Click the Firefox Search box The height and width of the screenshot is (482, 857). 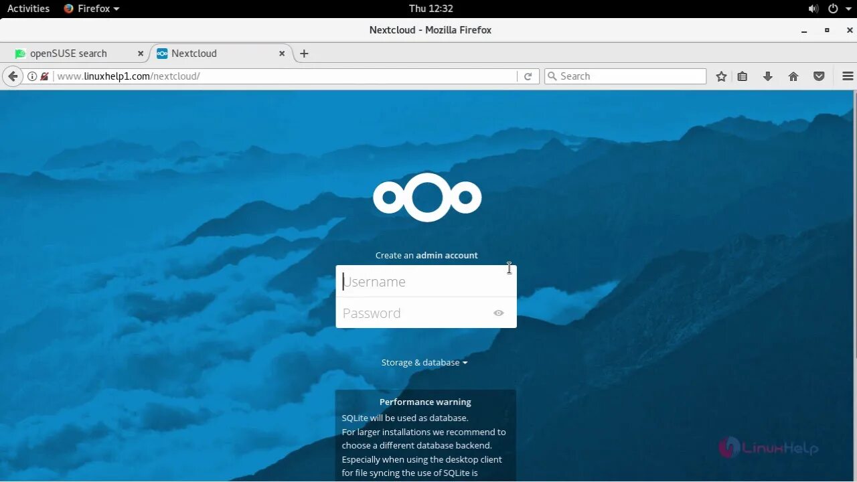pos(625,76)
